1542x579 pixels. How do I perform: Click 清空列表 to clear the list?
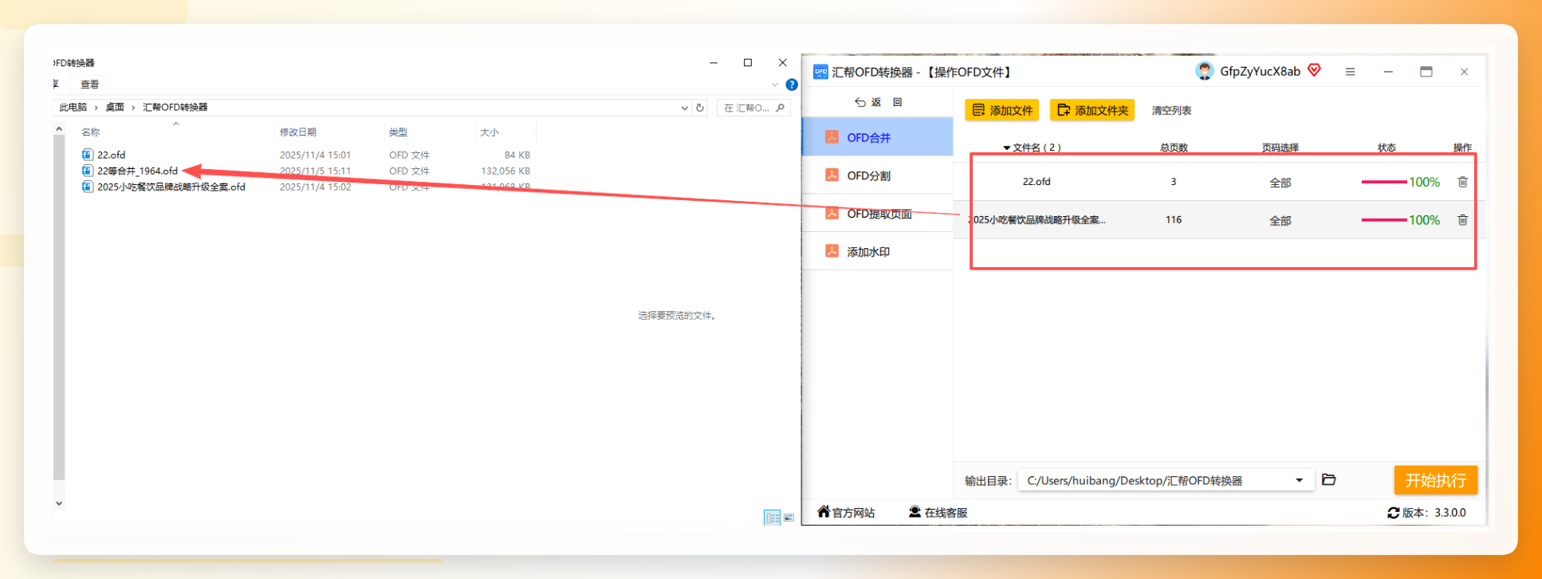click(1171, 110)
